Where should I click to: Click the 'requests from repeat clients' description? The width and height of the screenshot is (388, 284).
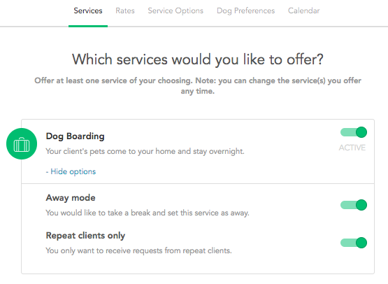coord(139,250)
